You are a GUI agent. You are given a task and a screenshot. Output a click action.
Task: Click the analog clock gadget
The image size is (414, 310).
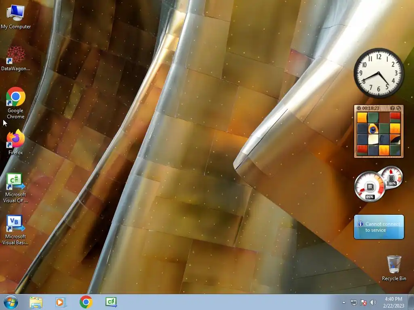[x=378, y=73]
